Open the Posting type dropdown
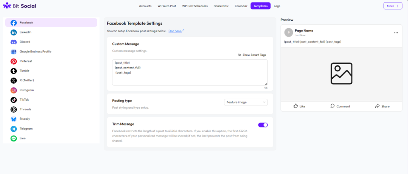The width and height of the screenshot is (408, 174). (x=246, y=102)
